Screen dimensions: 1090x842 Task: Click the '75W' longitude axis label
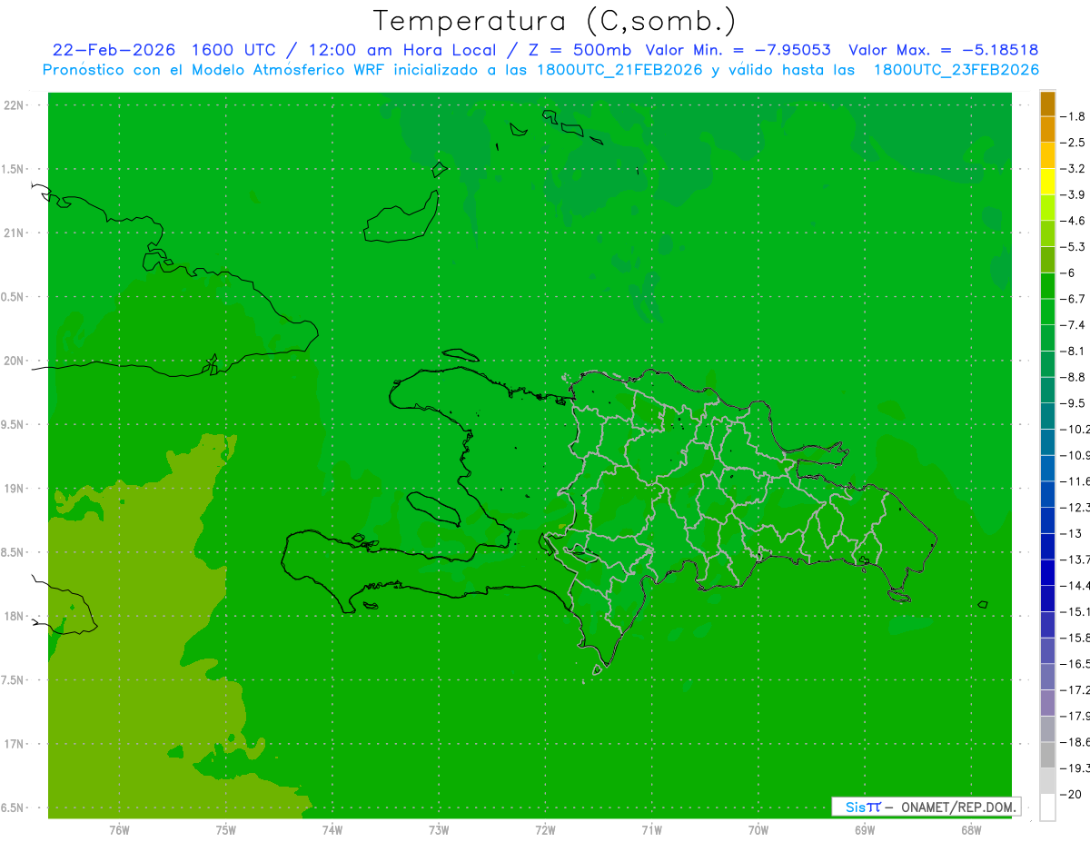226,830
